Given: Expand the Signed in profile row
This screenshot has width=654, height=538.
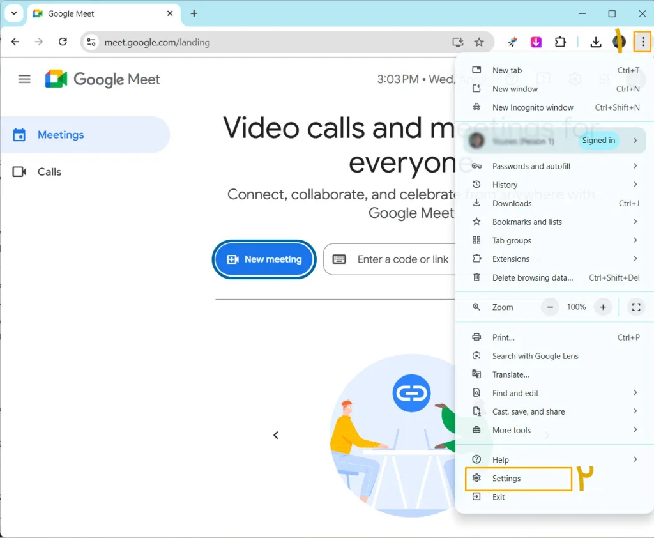Looking at the screenshot, I should pos(555,141).
